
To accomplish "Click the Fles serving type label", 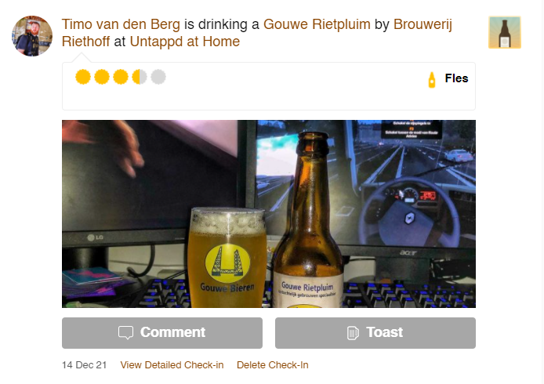I will [x=456, y=78].
